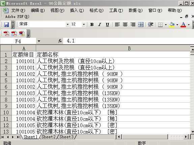Click the first Adobe PDF convert icon
The image size is (194, 145).
[x=6, y=33]
